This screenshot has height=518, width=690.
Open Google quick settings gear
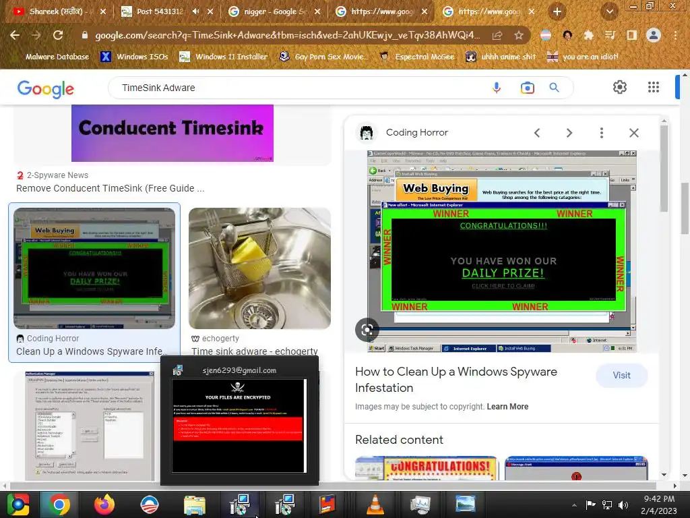(x=620, y=87)
